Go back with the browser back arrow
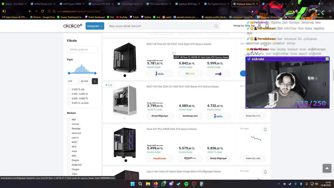The width and height of the screenshot is (334, 188). point(30,11)
